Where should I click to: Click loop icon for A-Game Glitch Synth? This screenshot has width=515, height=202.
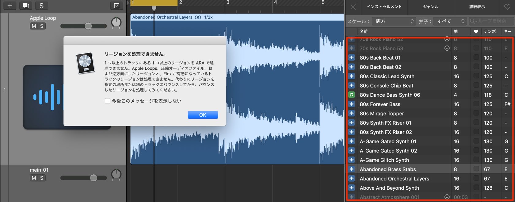click(351, 160)
